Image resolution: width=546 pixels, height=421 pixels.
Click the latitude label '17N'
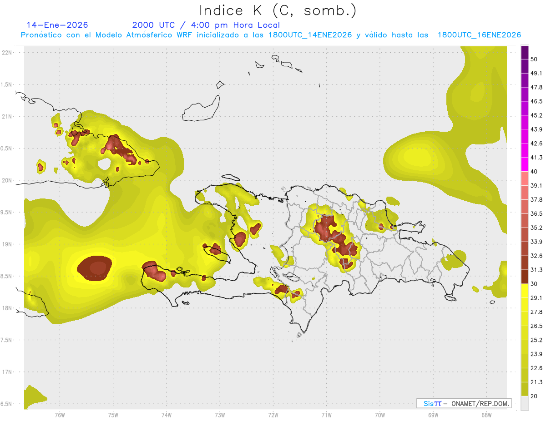(x=6, y=372)
